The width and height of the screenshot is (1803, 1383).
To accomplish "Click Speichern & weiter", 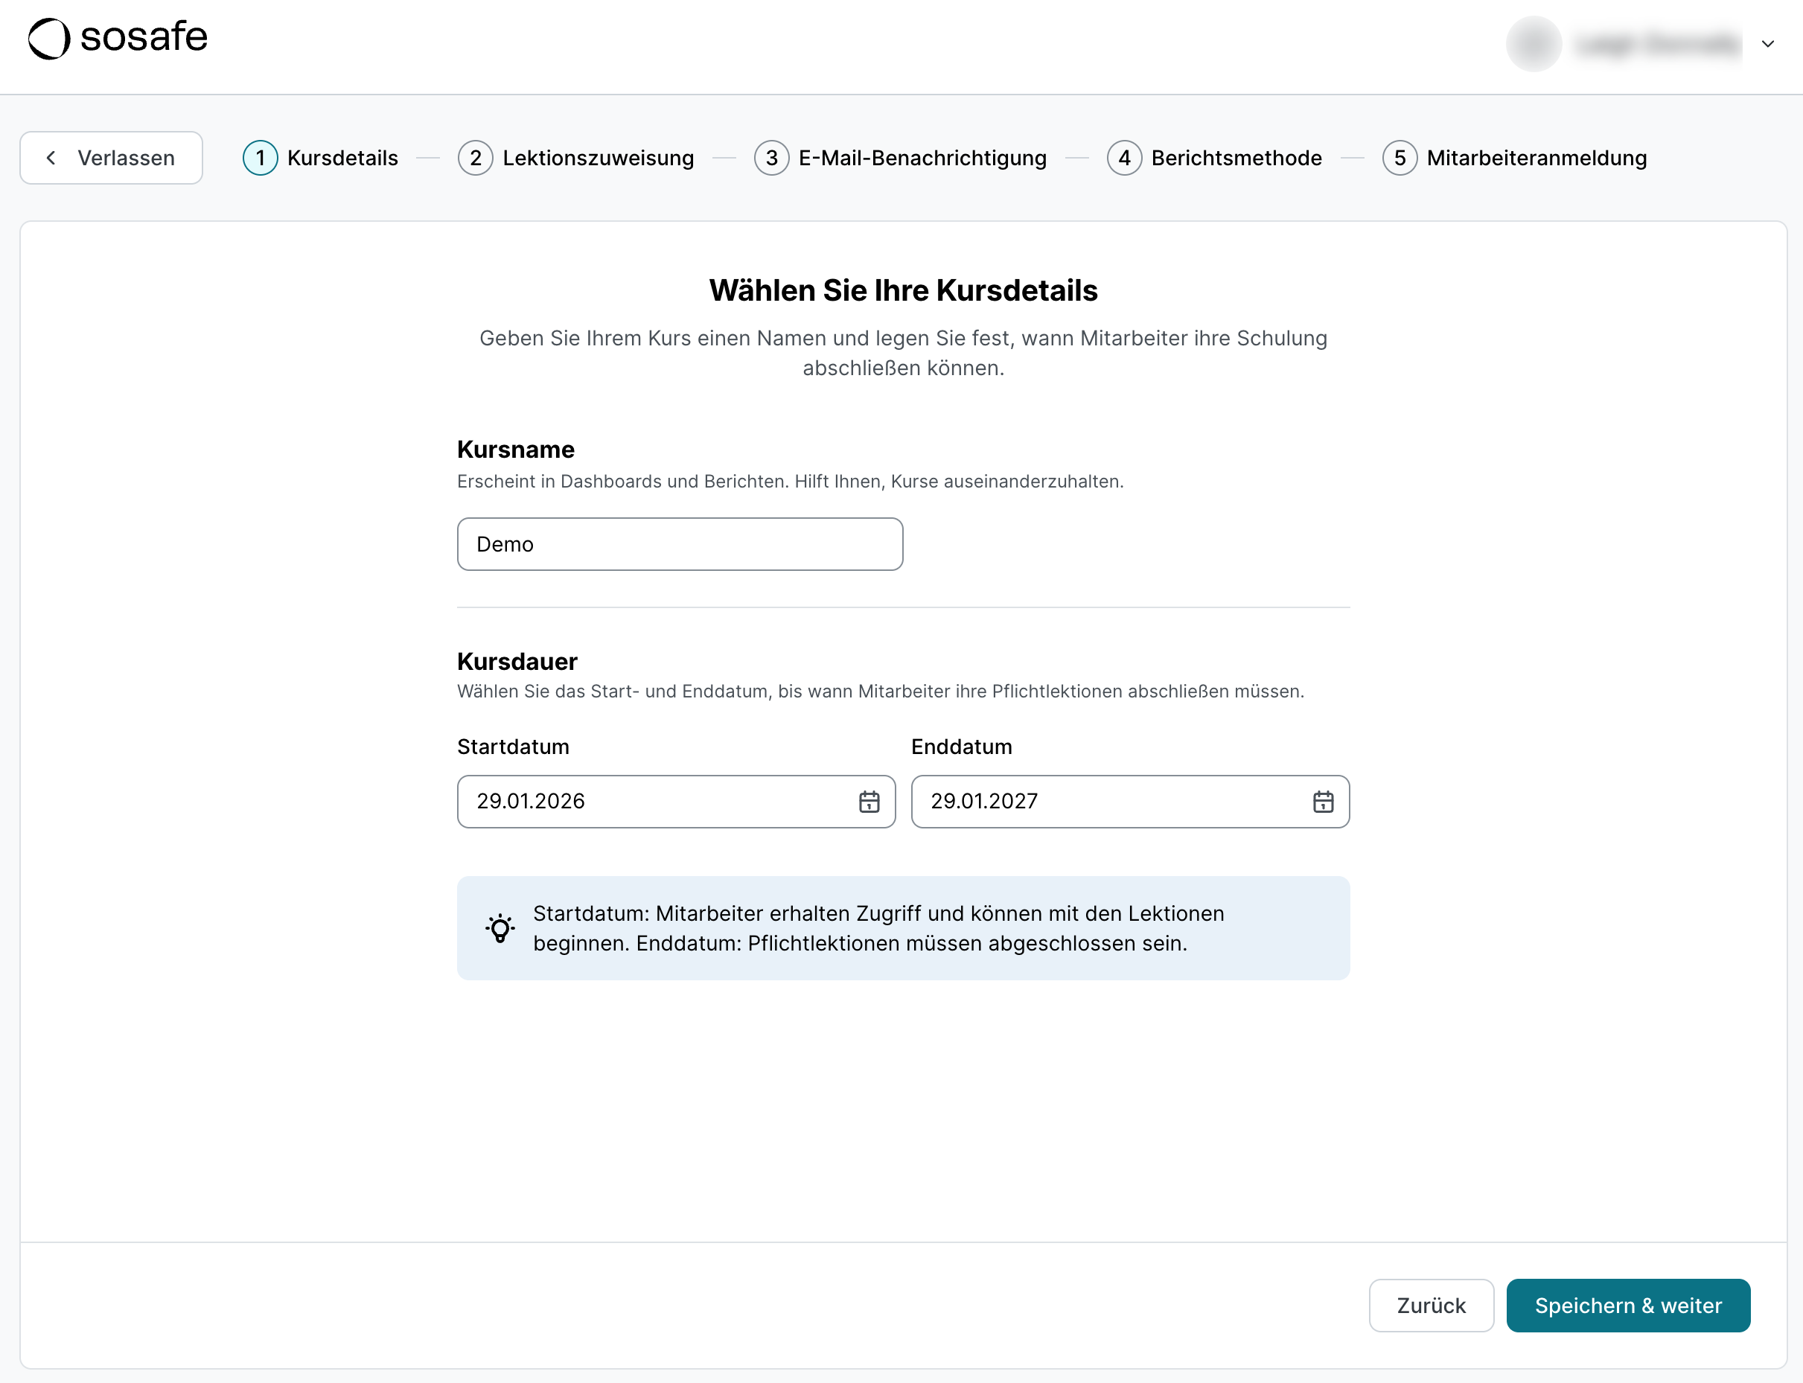I will click(x=1627, y=1306).
